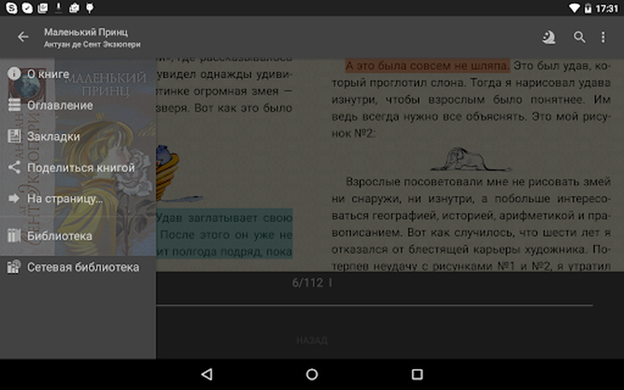
Task: Open search with the magnifier icon
Action: [x=579, y=37]
